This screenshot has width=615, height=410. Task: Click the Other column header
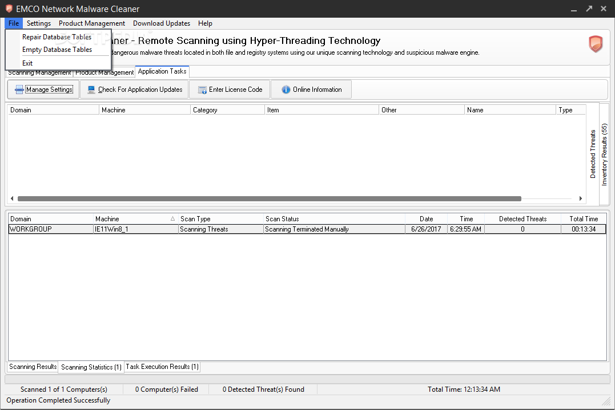coord(421,110)
